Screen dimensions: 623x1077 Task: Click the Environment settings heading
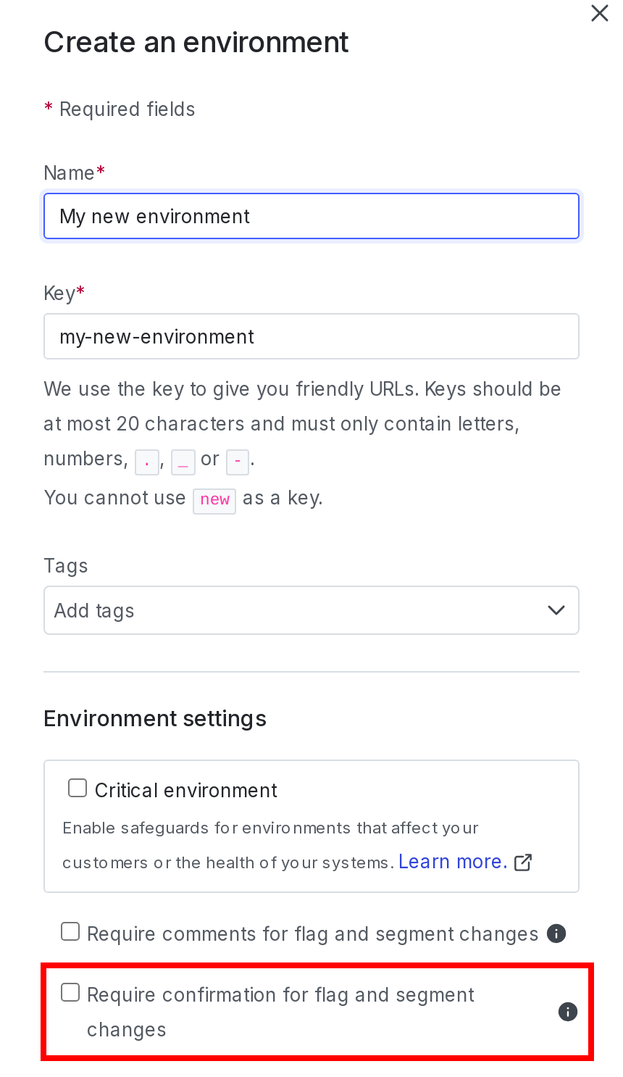pyautogui.click(x=155, y=718)
